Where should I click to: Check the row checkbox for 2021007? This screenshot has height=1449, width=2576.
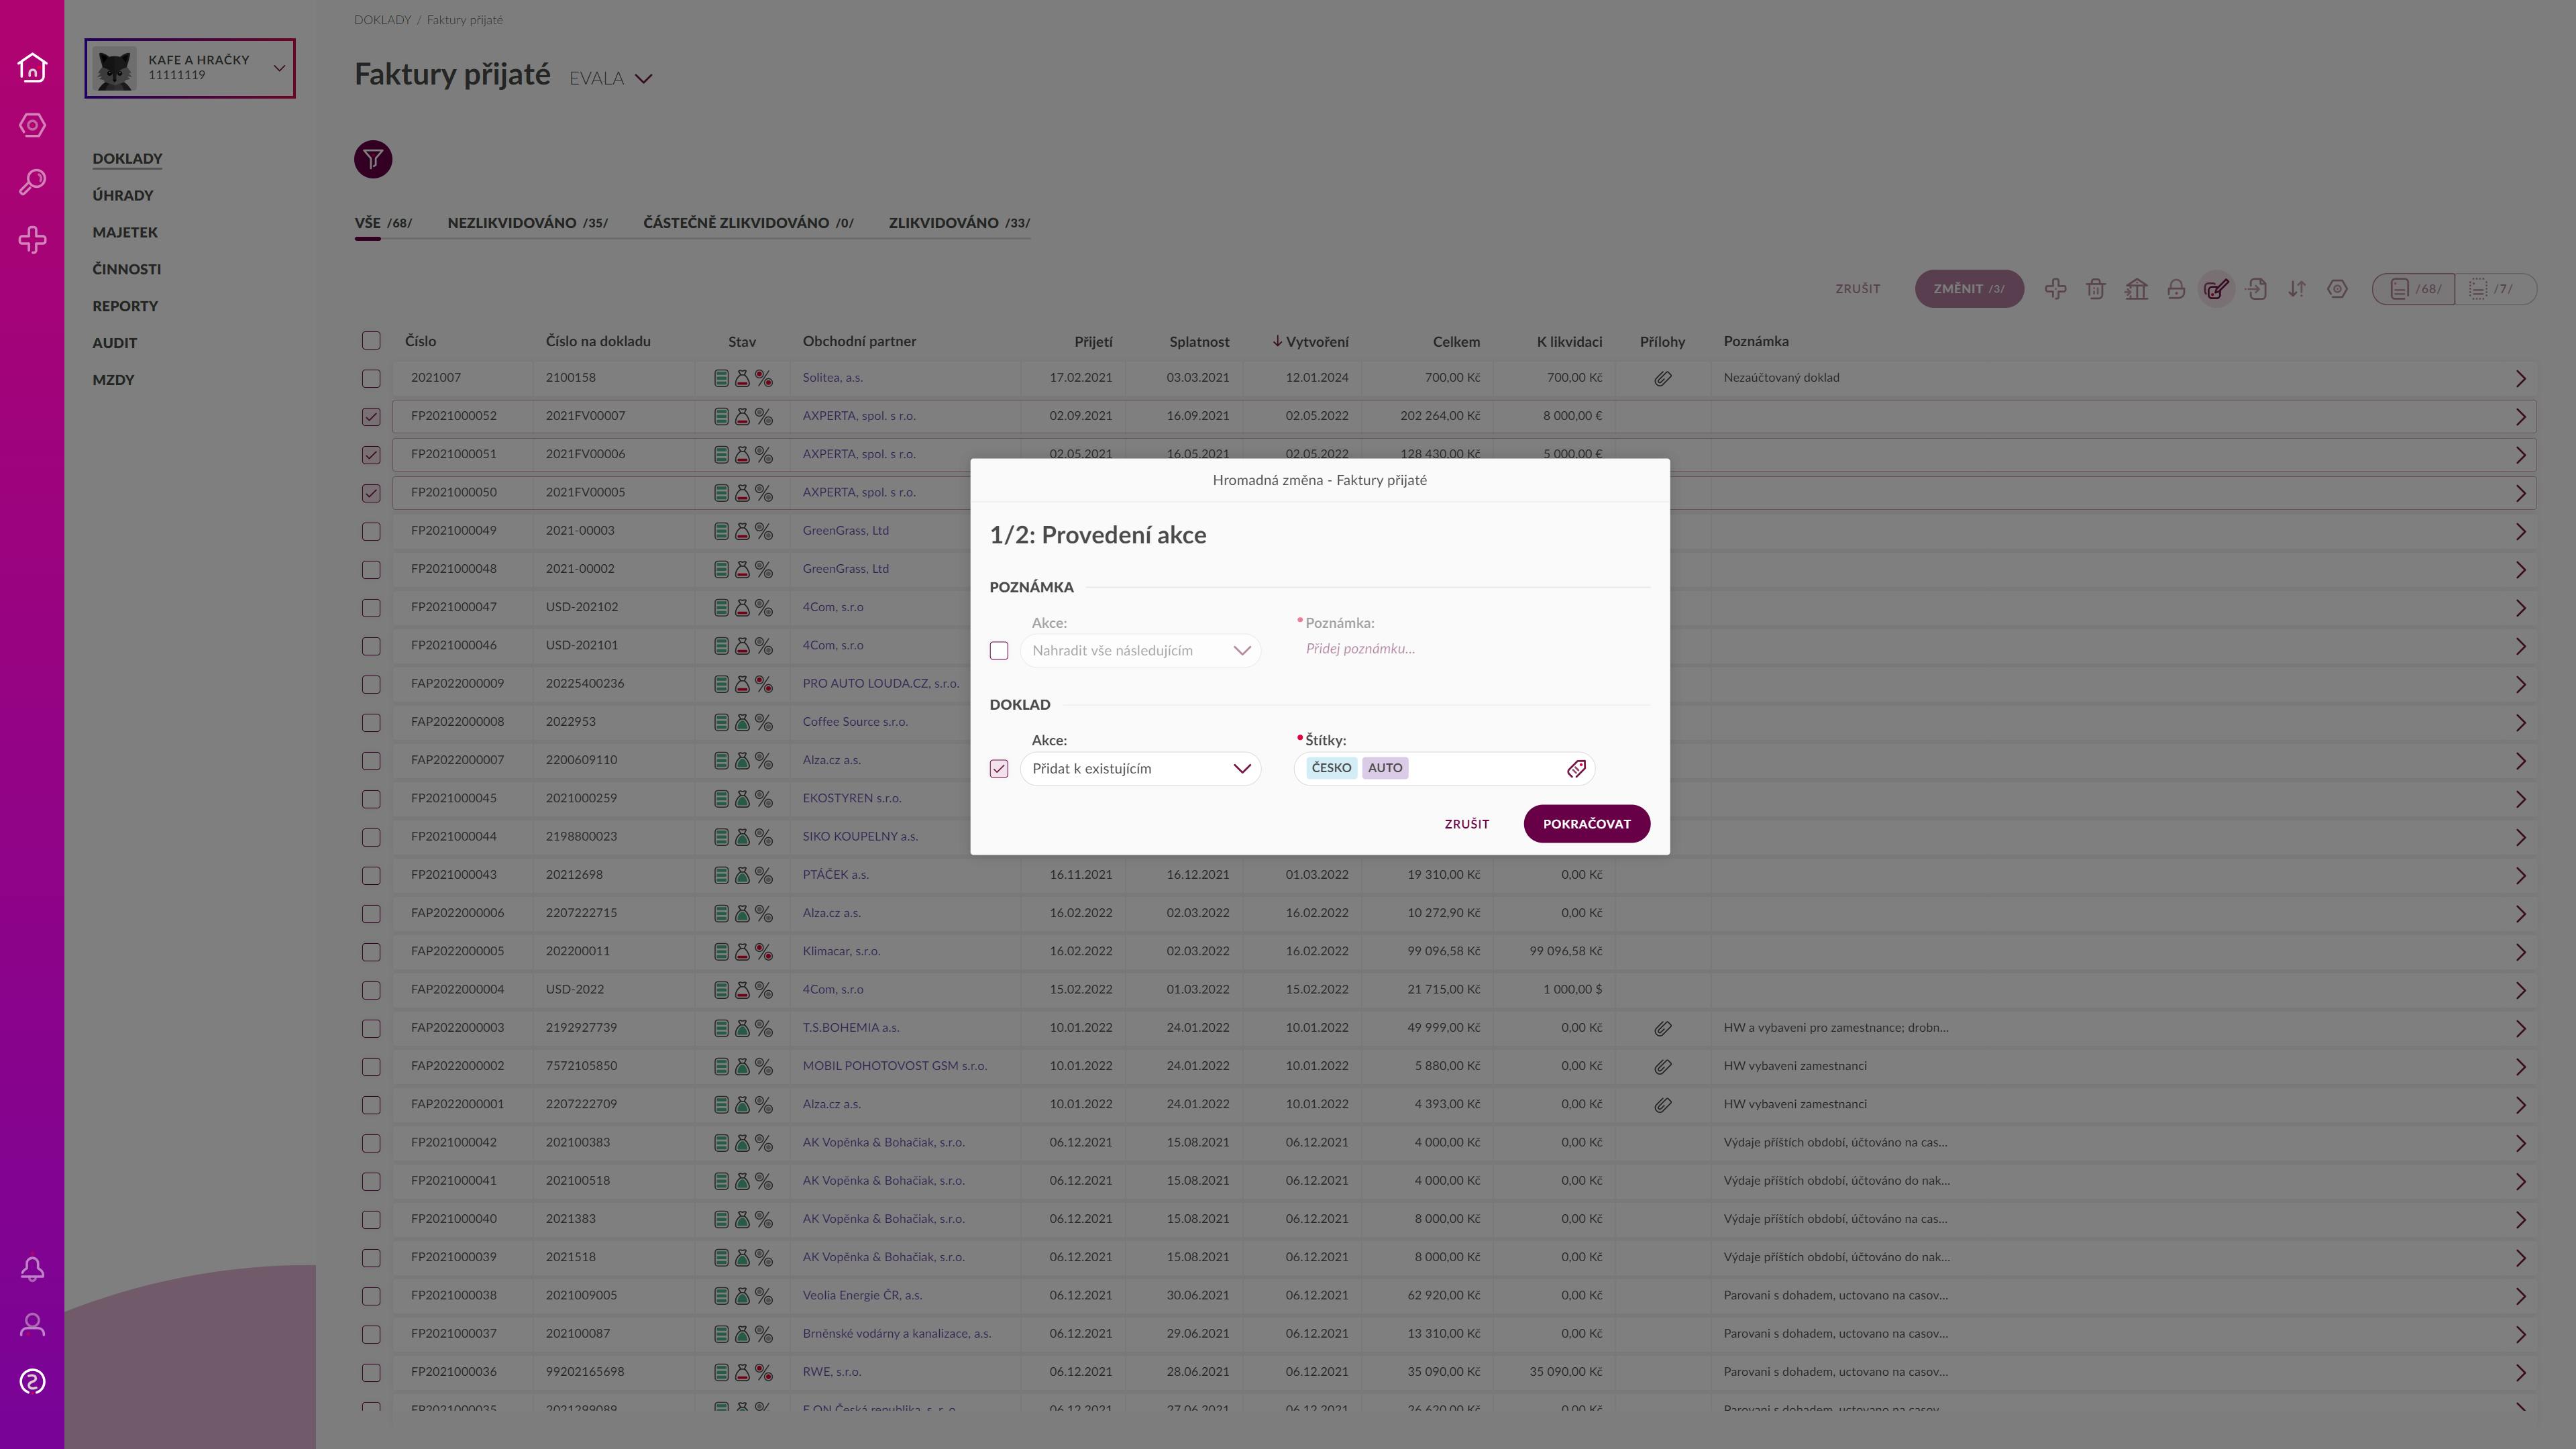371,379
